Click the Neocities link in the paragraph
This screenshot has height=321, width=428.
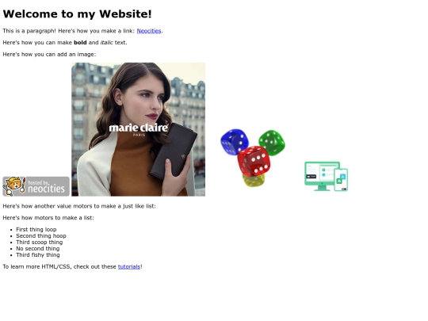coord(149,31)
